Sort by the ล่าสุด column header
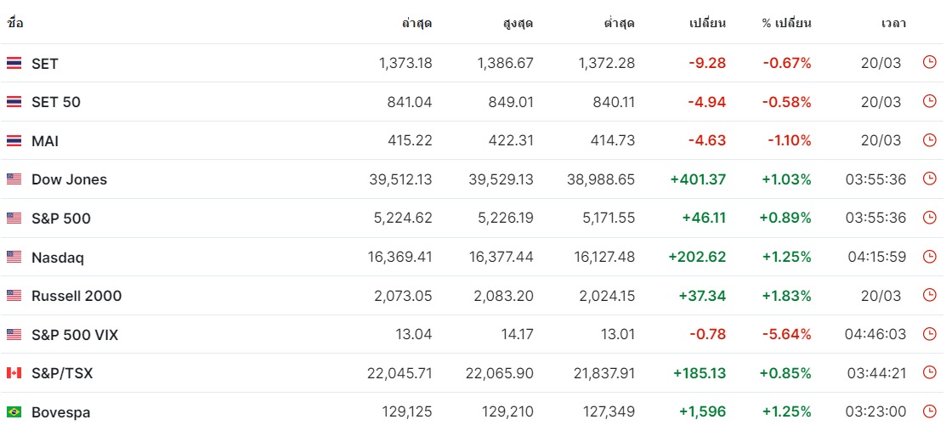The height and width of the screenshot is (431, 952). [x=417, y=24]
